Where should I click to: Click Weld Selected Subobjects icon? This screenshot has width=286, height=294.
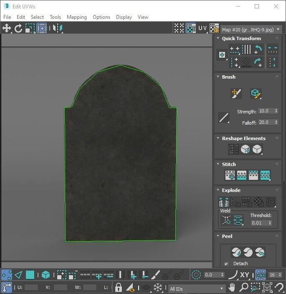pyautogui.click(x=238, y=220)
